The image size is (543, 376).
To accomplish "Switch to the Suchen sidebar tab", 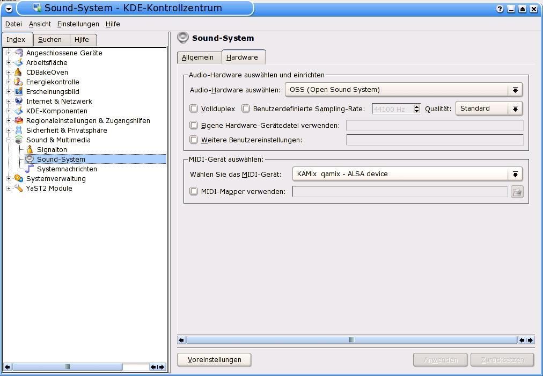I will [x=50, y=40].
